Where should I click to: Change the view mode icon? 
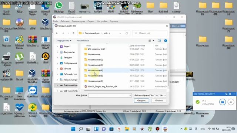point(150,41)
